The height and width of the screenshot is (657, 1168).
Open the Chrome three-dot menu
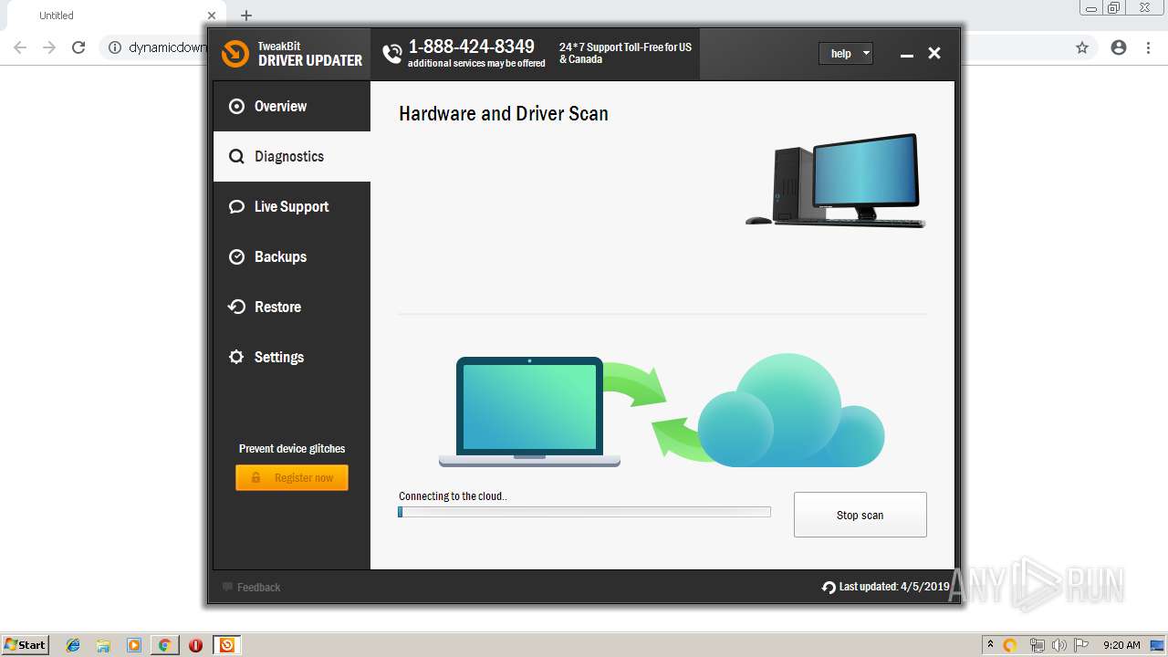1149,47
